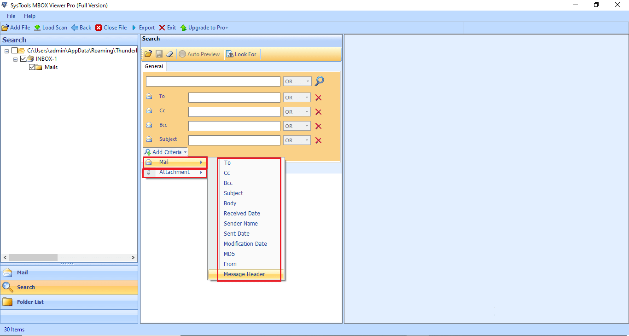Open the To row OR dropdown
629x336 pixels.
coord(297,98)
